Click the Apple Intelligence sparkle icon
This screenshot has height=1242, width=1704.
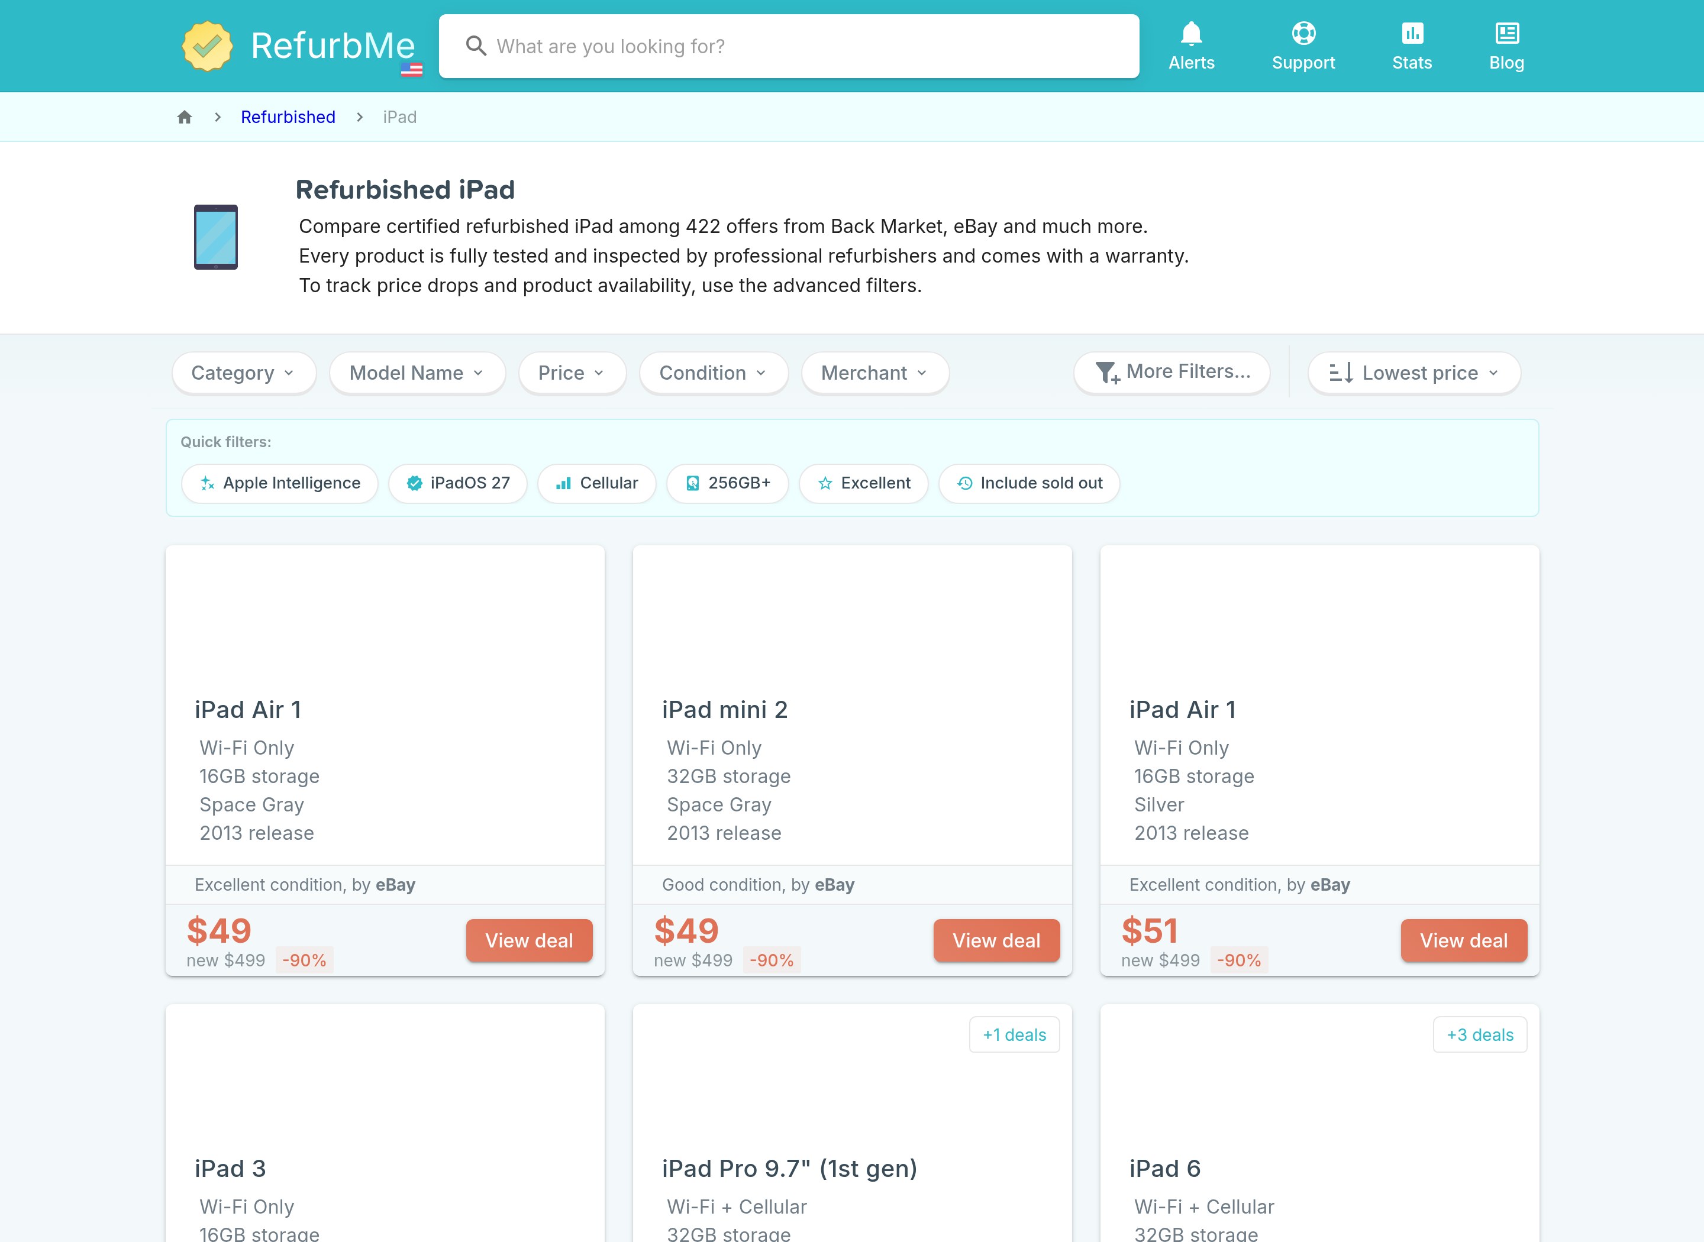[207, 483]
